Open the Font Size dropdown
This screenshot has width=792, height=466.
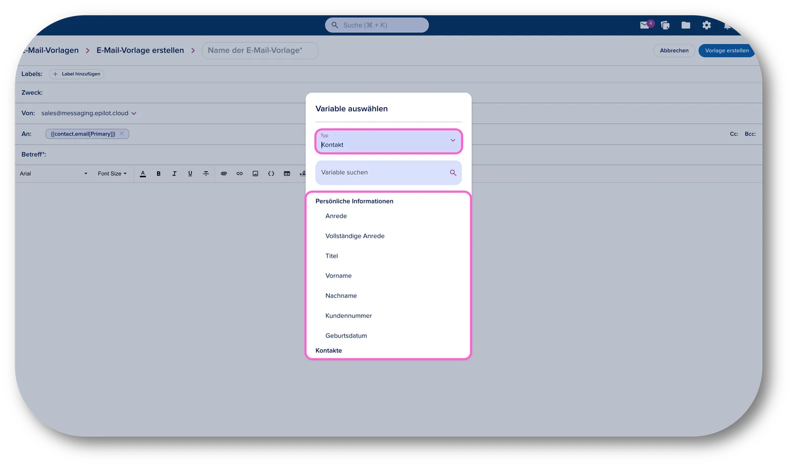click(112, 174)
